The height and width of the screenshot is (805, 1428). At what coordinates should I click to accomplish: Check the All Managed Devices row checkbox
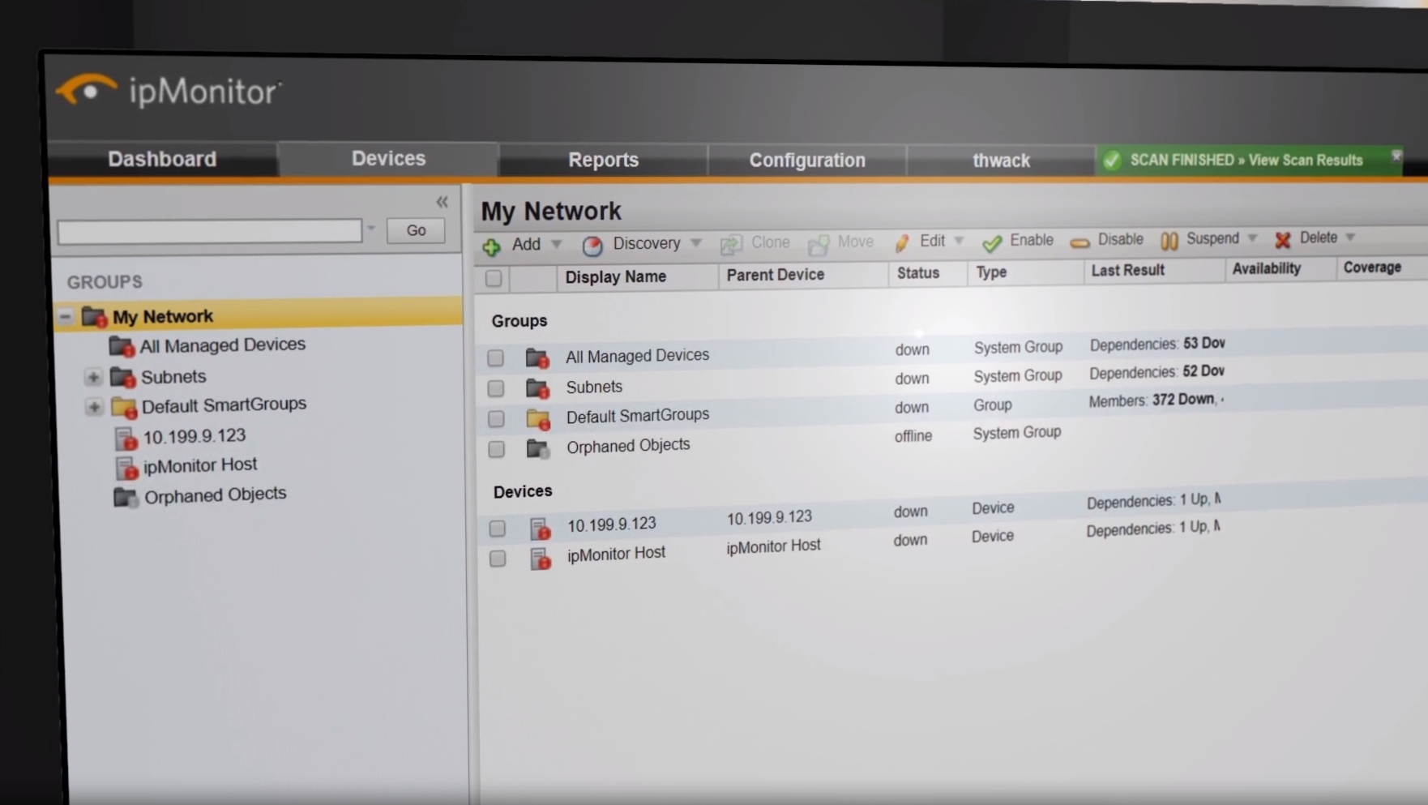pyautogui.click(x=495, y=358)
